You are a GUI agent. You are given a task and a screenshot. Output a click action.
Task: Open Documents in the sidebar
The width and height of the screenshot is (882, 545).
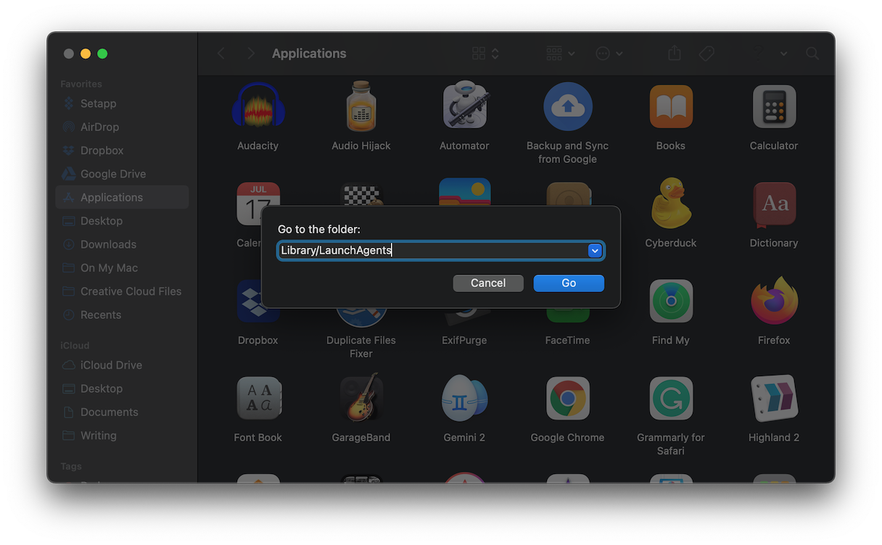tap(122, 412)
